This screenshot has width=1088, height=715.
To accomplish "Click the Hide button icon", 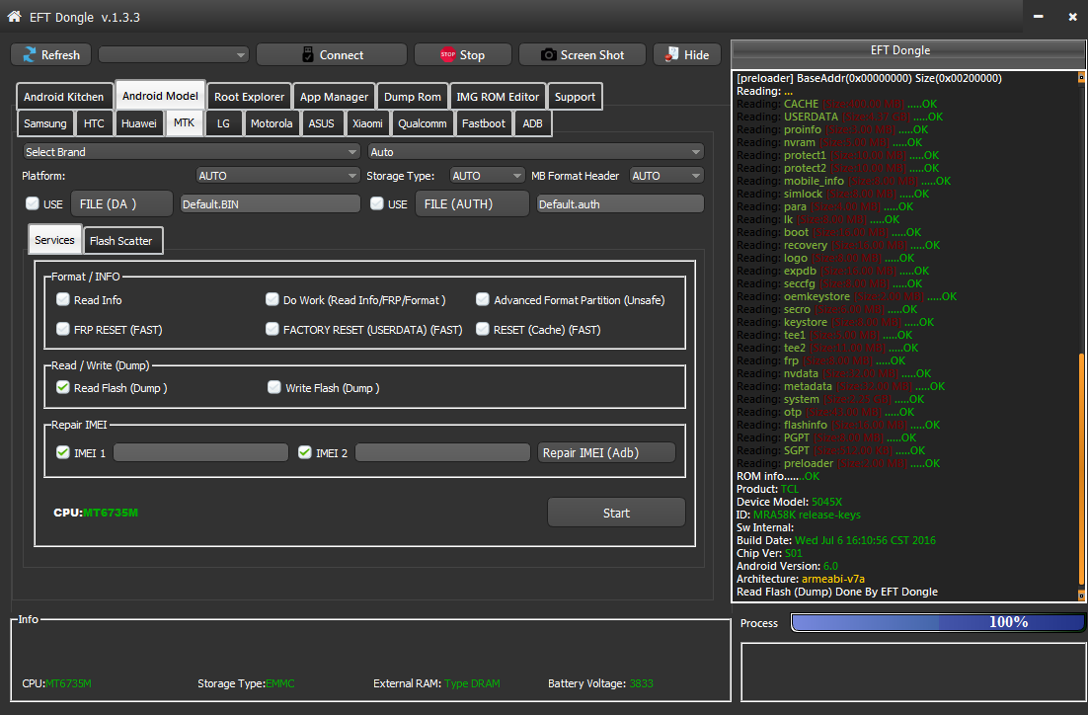I will (x=671, y=55).
